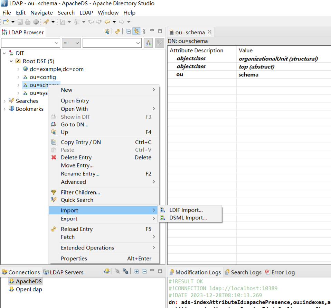
Task: Expand the dc=example,dc=com tree node
Action: click(x=18, y=69)
